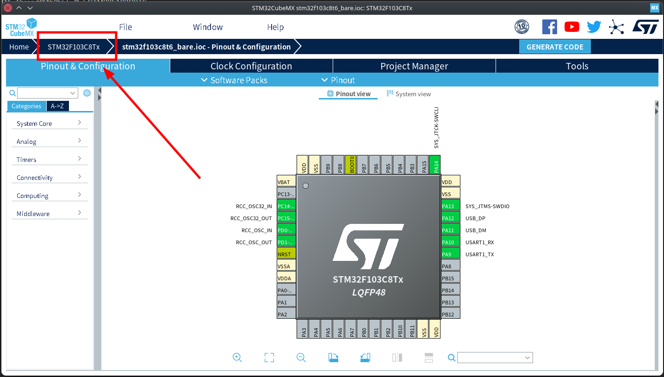
Task: Open the YouTube link icon
Action: click(572, 27)
